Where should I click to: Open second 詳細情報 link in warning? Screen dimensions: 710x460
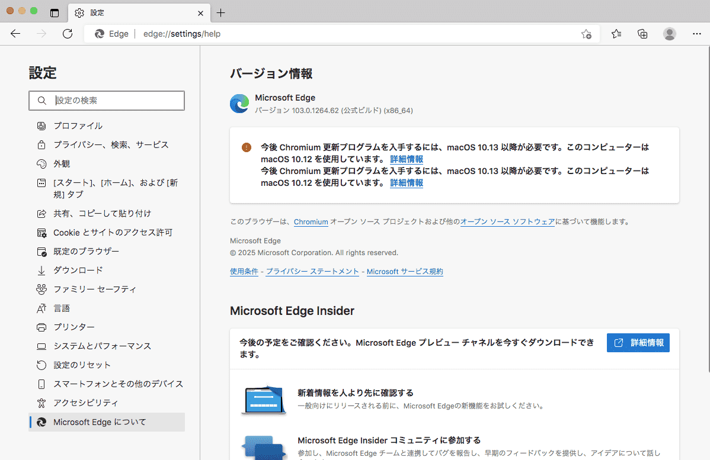point(407,183)
